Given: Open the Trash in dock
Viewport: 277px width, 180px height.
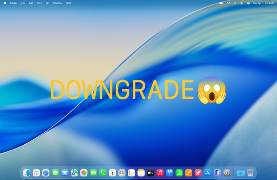Looking at the screenshot, I should [250, 173].
